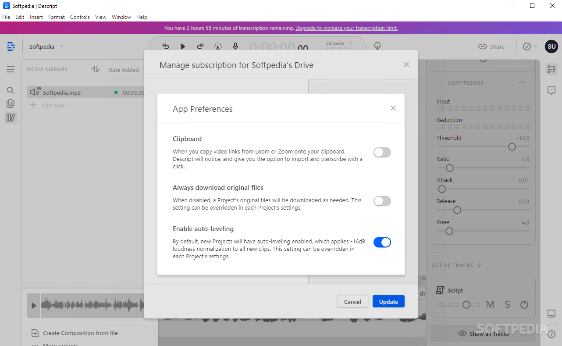Open the hamburger sidebar menu
Viewport: 562px width, 346px height.
point(11,69)
